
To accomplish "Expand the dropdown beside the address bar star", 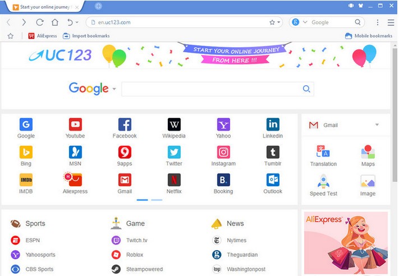I will [x=279, y=22].
